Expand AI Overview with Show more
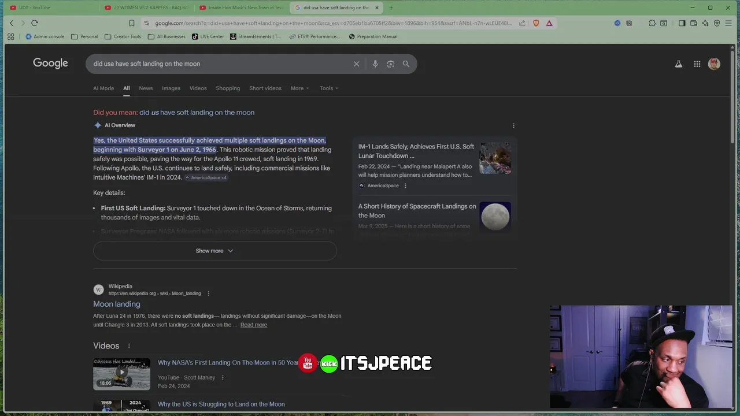The height and width of the screenshot is (416, 740). [x=214, y=251]
